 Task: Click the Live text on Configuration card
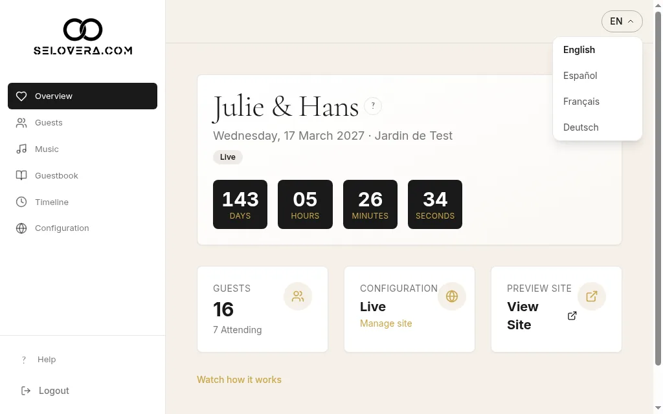[x=373, y=307]
